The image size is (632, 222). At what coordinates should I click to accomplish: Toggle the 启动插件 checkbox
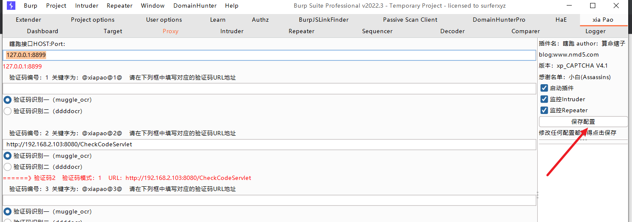(x=544, y=88)
